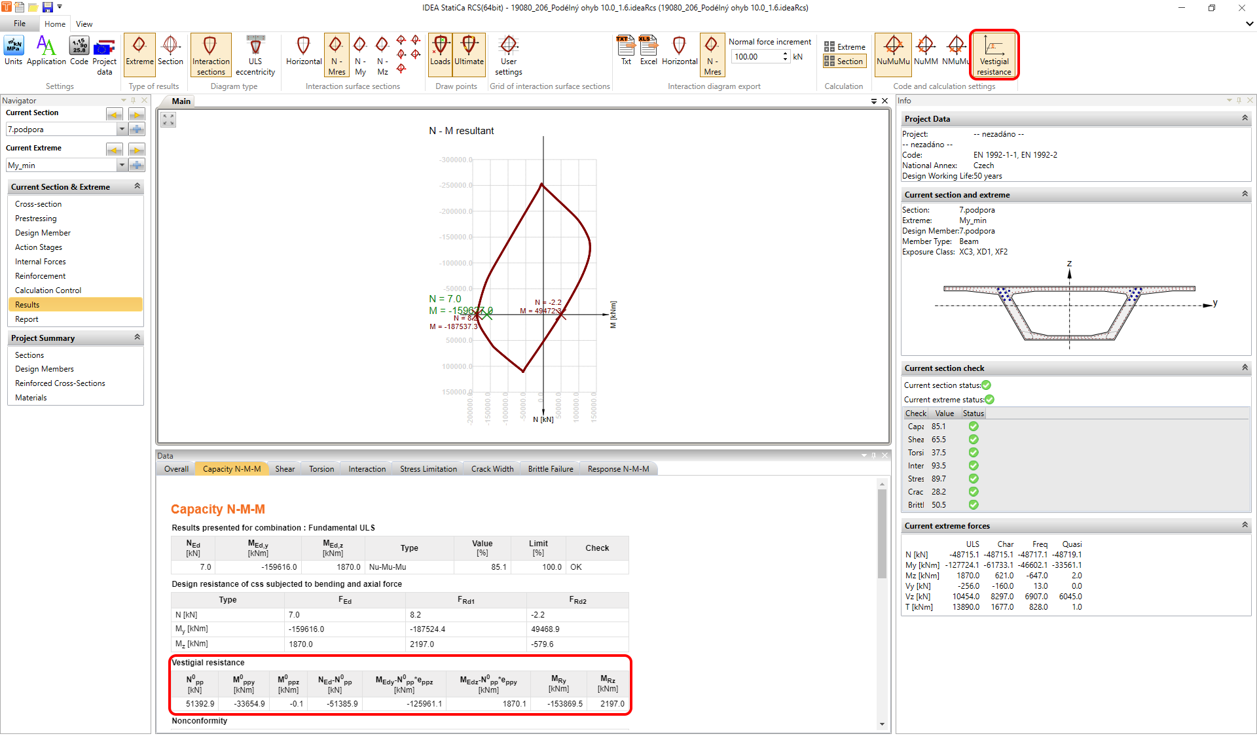Switch calculation mode to Extreme
Viewport: 1257px width, 736px height.
tap(844, 46)
